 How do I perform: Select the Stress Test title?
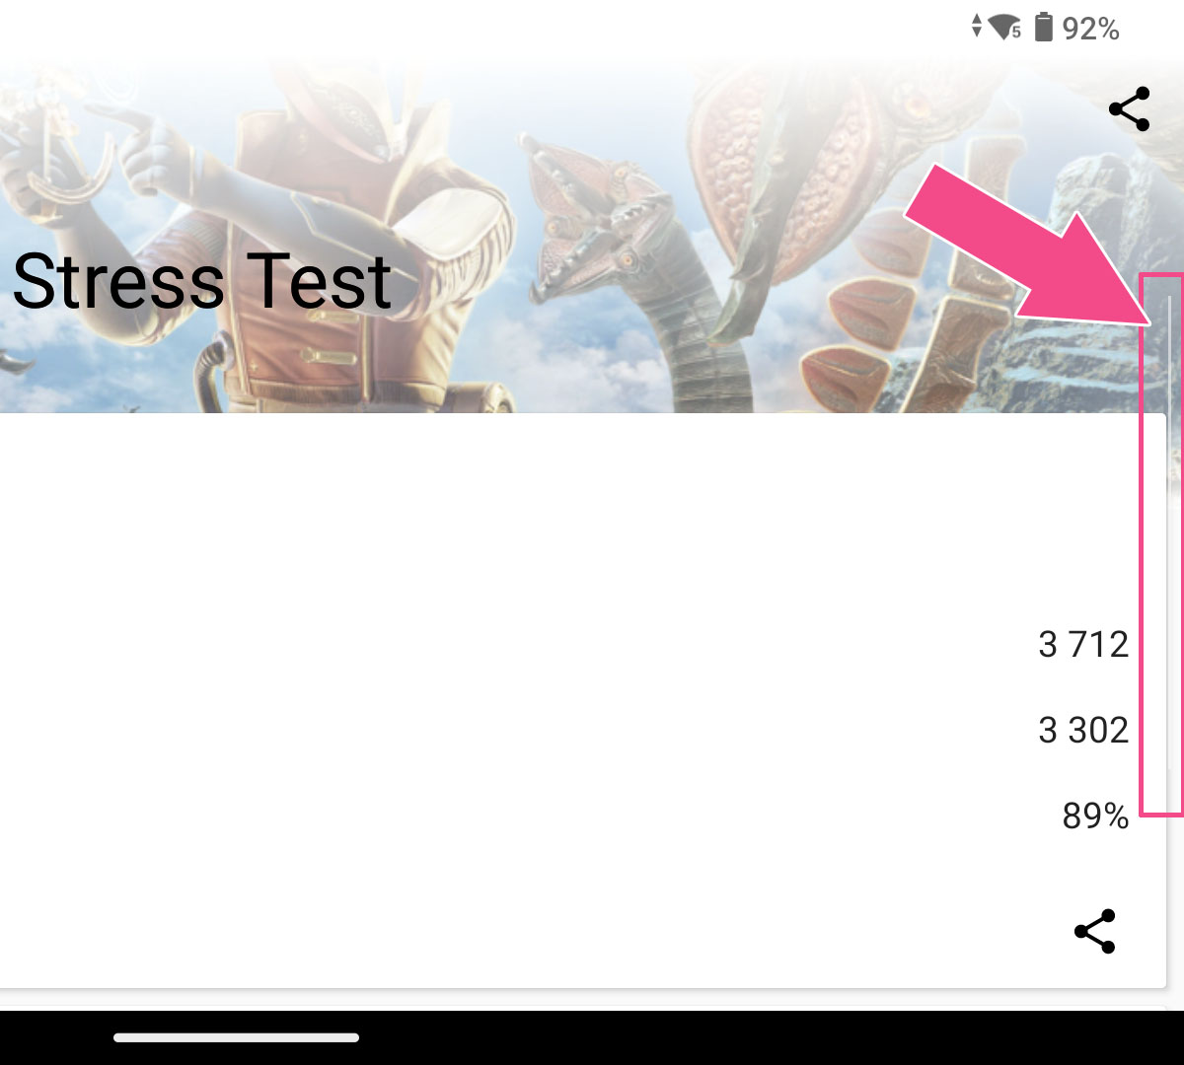click(202, 282)
